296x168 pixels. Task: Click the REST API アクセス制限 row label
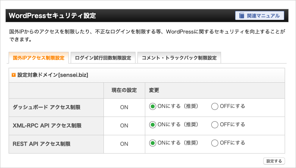41,144
